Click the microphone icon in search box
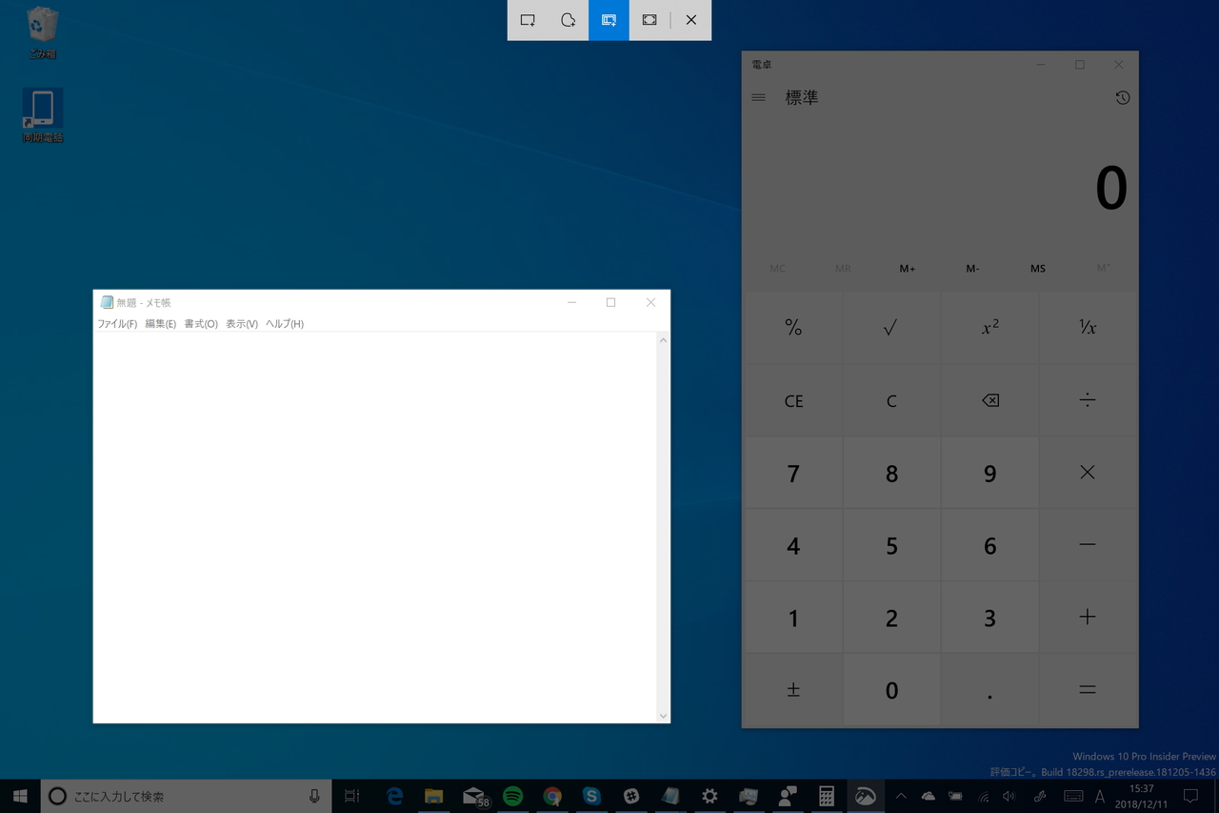Screen dimensions: 1219x813 314,796
